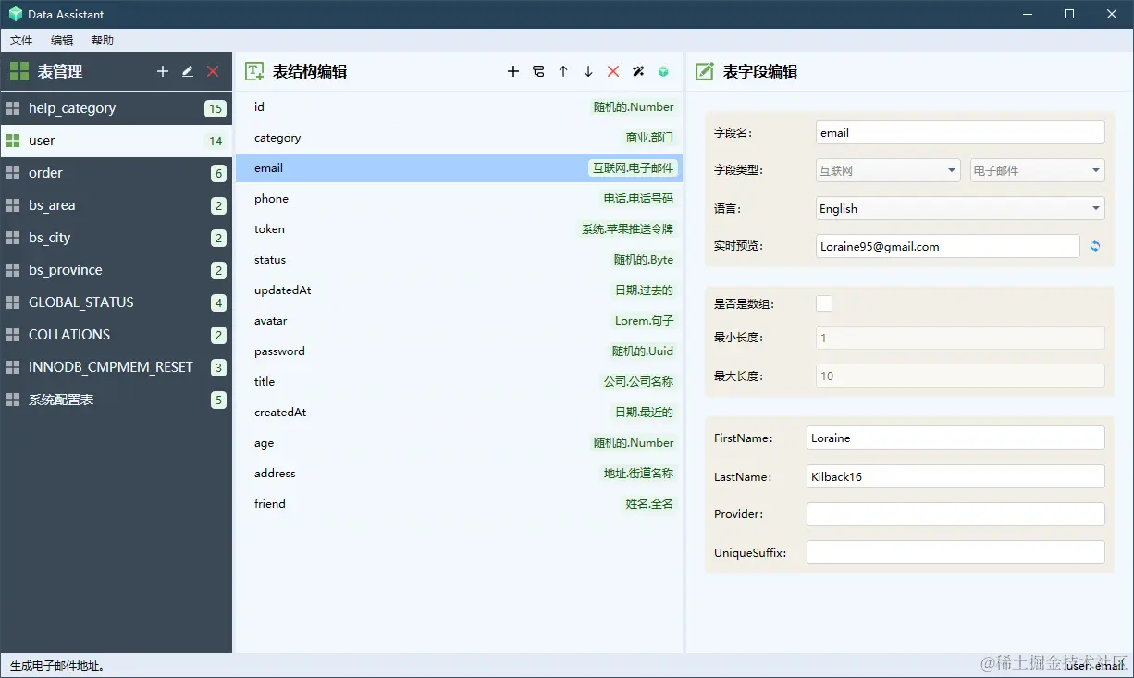Click the FirstName input field

tap(955, 438)
